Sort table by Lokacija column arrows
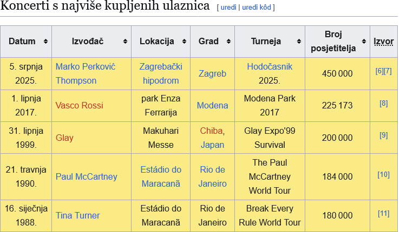The width and height of the screenshot is (400, 232). tap(184, 41)
